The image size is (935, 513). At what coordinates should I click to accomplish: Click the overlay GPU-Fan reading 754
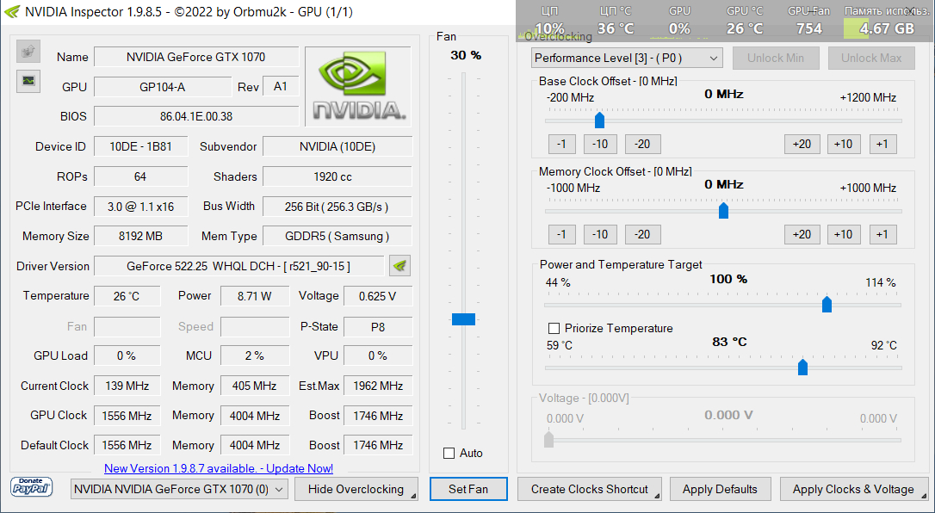[x=809, y=28]
